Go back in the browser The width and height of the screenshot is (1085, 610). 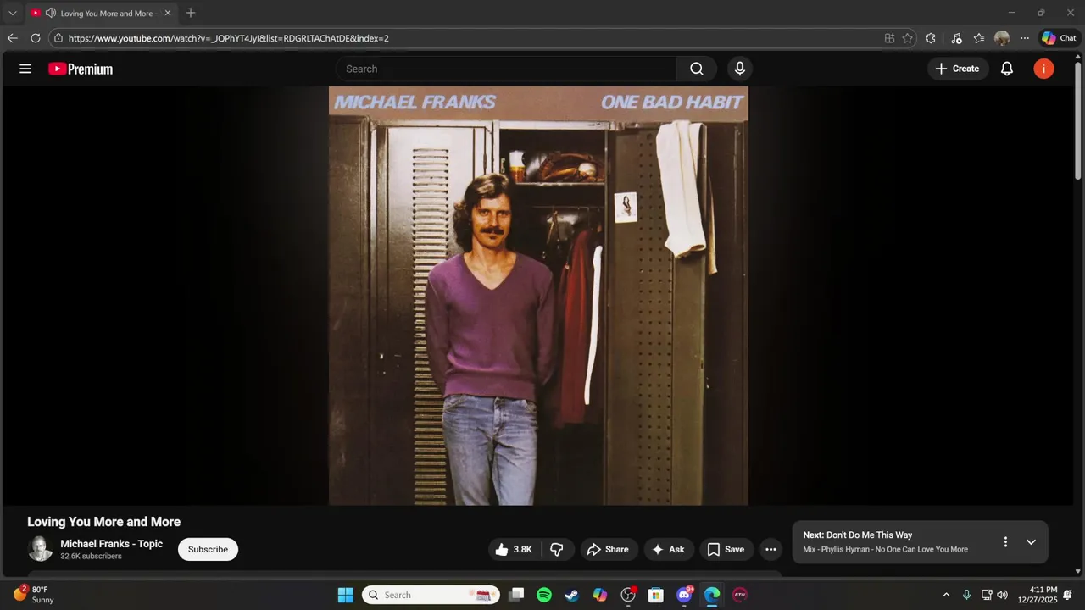12,38
